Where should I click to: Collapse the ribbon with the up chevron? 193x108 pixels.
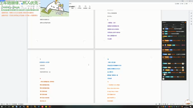click(191, 4)
